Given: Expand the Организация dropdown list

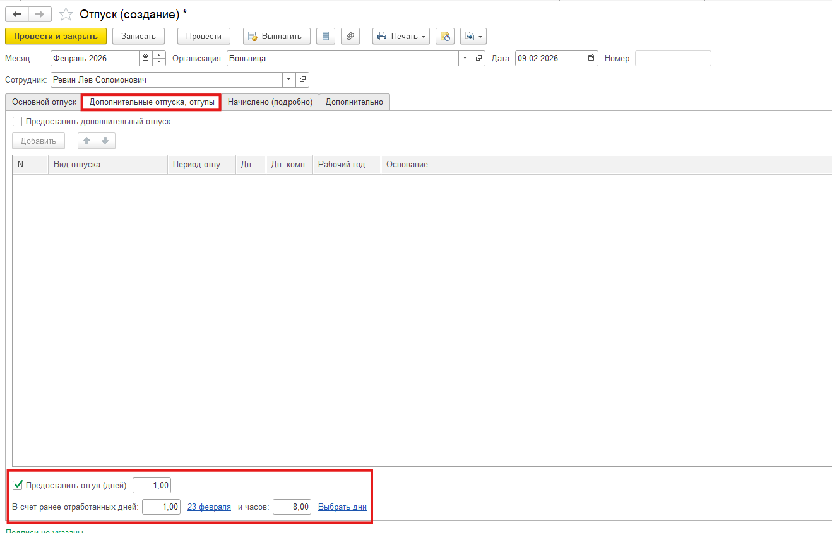Looking at the screenshot, I should [465, 59].
